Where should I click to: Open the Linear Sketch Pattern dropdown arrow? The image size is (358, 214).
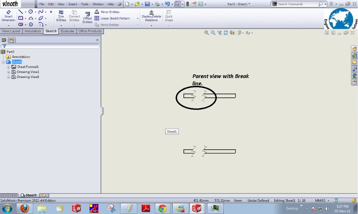[138, 19]
